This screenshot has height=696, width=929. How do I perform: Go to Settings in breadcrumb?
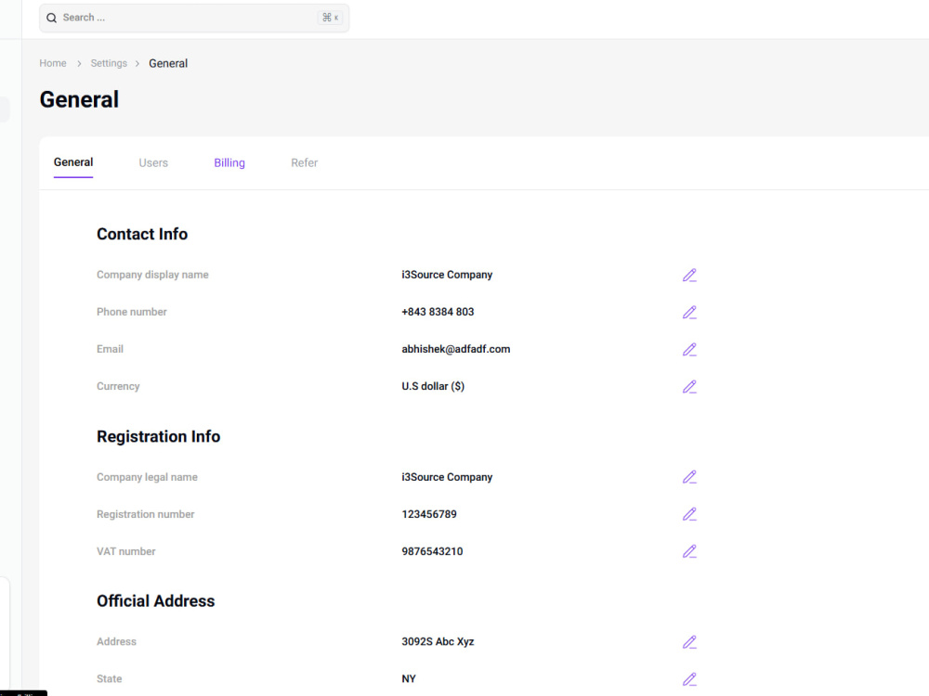(109, 63)
